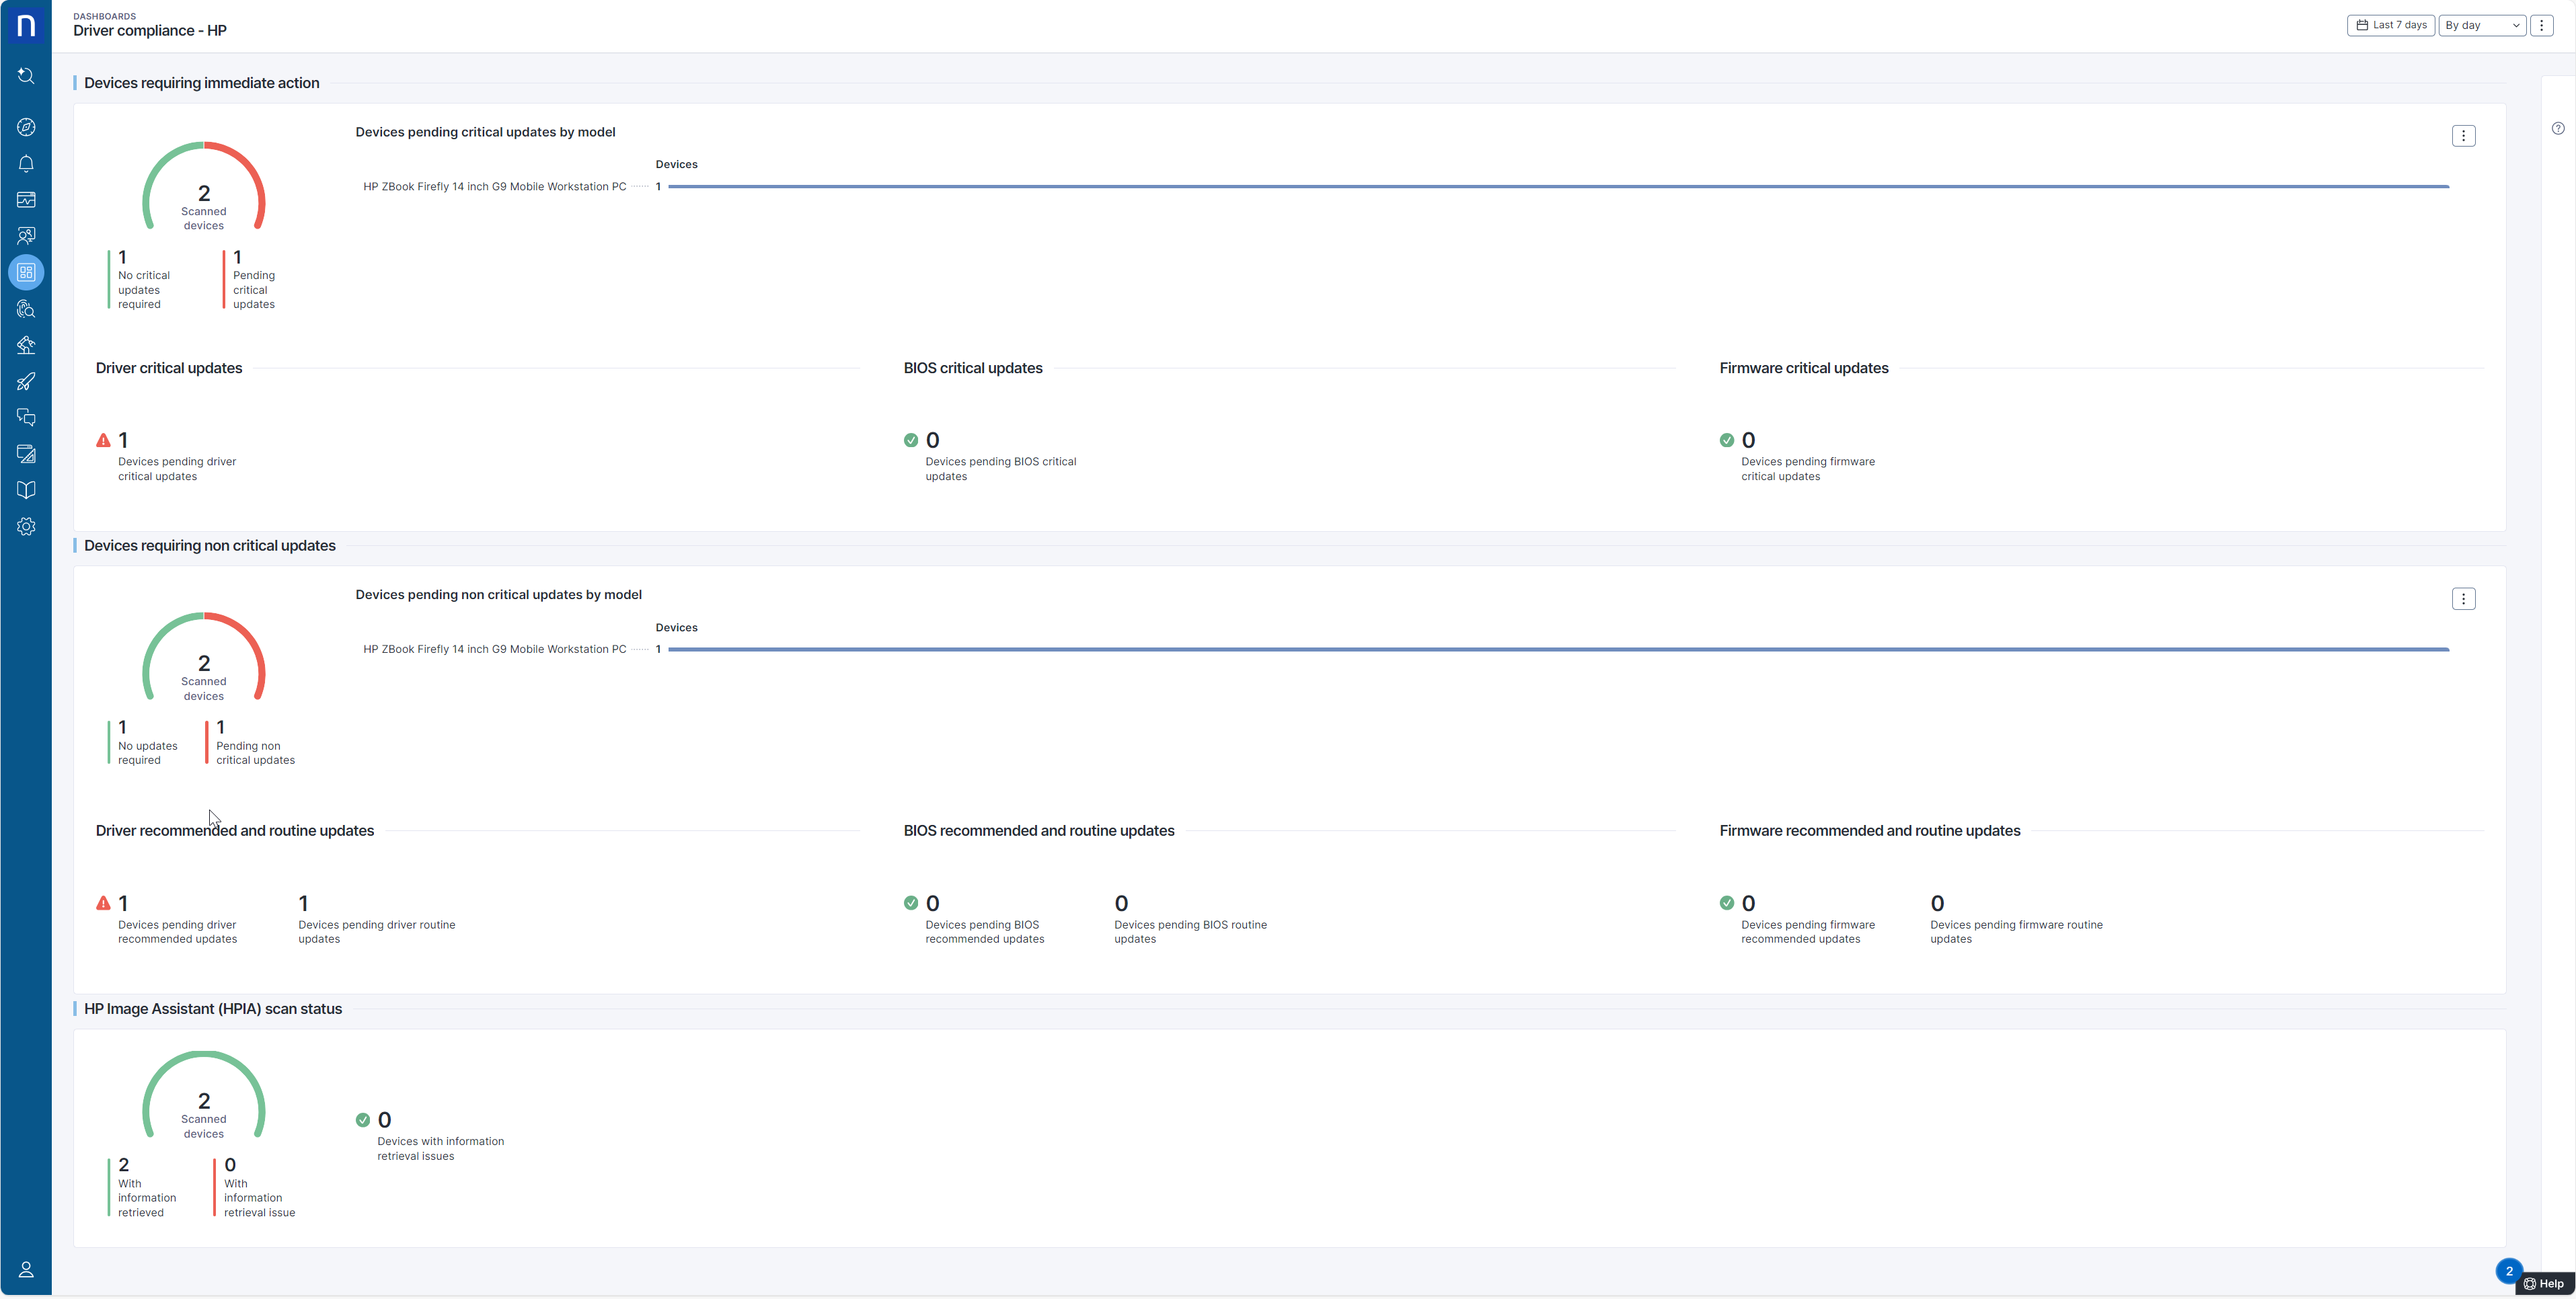This screenshot has width=2576, height=1299.
Task: Click 'Driver compliance - HP' dashboard title
Action: pos(150,31)
